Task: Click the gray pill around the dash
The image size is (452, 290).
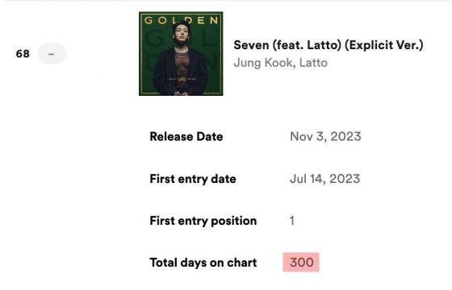Action: (52, 54)
